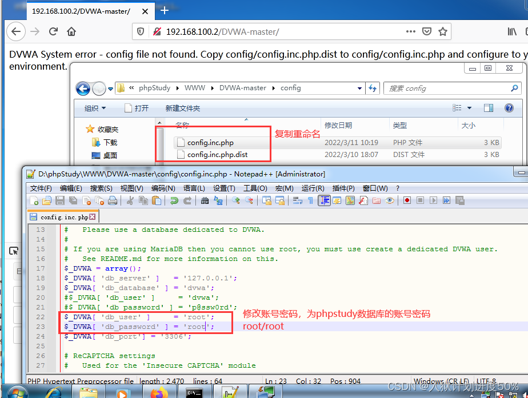The image size is (528, 398).
Task: Open recent locations dropdown beside Explorer back button
Action: [110, 89]
